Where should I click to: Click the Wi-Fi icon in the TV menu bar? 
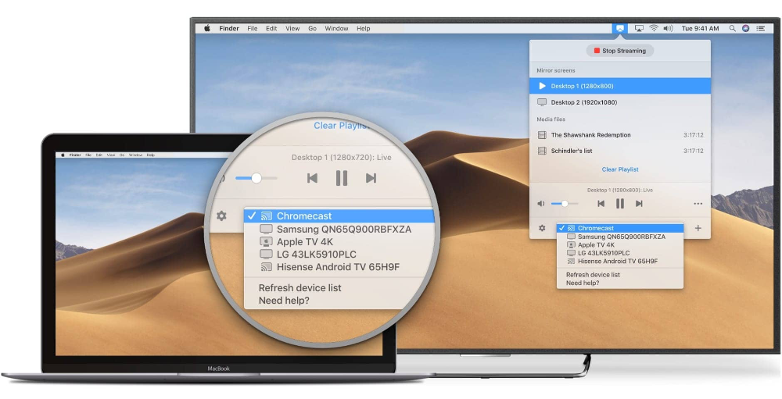coord(654,28)
